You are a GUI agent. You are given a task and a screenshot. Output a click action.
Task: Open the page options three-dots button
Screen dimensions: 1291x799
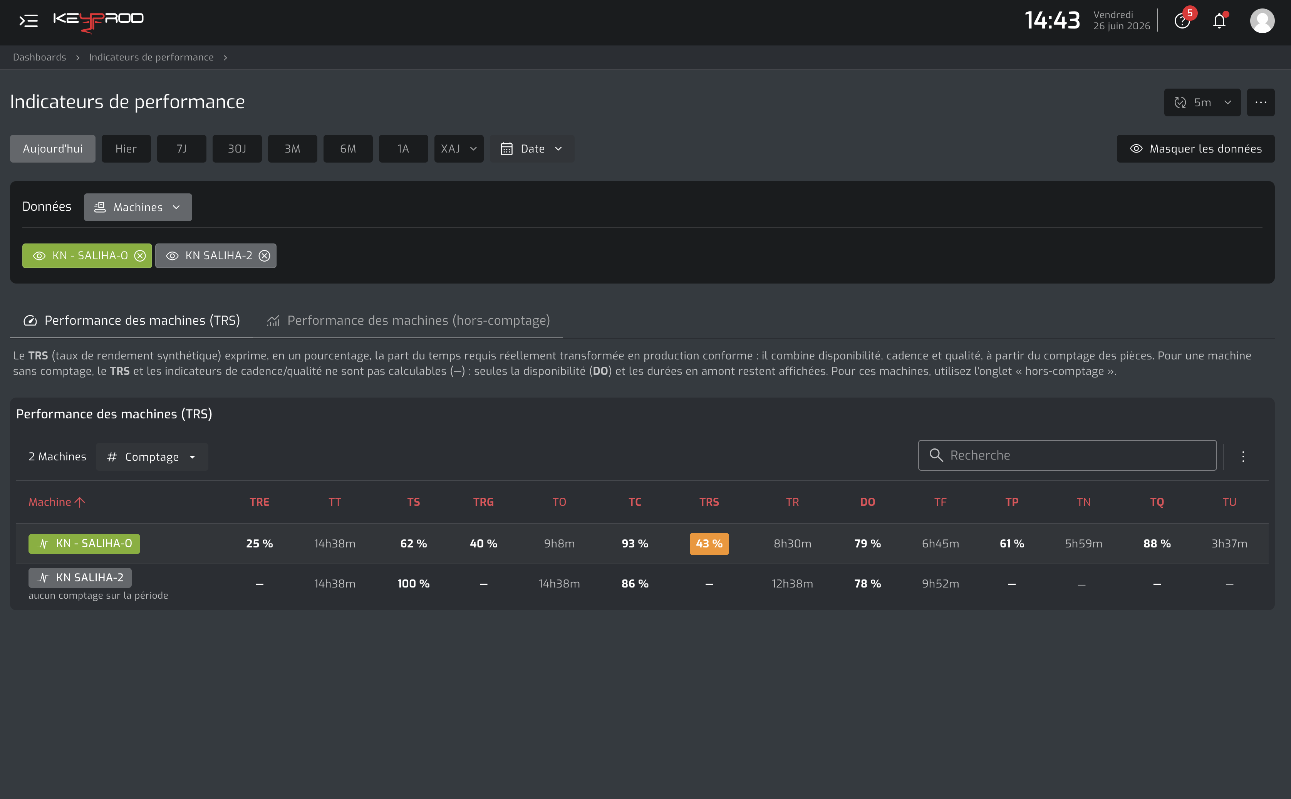[x=1260, y=102]
